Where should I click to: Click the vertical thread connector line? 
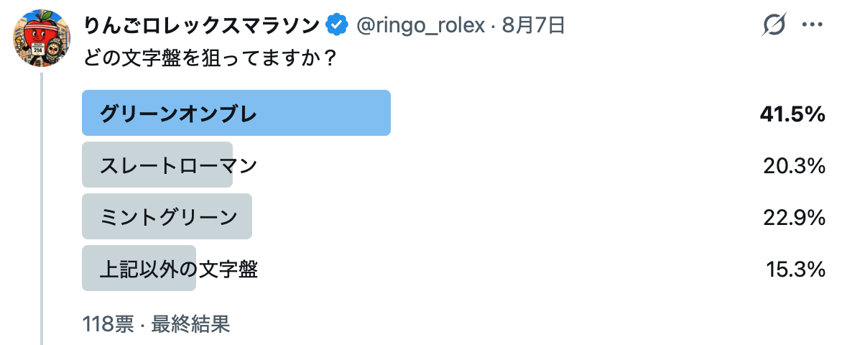click(42, 208)
